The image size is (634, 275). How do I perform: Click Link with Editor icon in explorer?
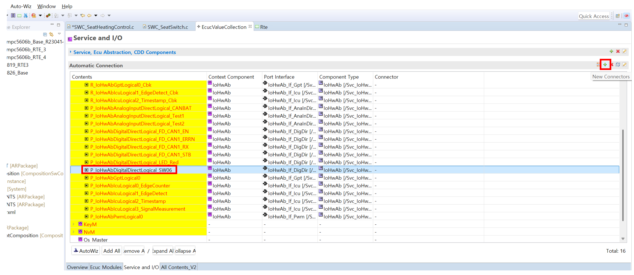point(51,34)
